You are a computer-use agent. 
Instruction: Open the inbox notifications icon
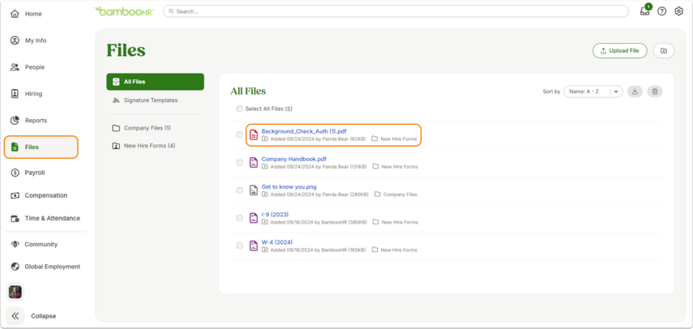(645, 11)
